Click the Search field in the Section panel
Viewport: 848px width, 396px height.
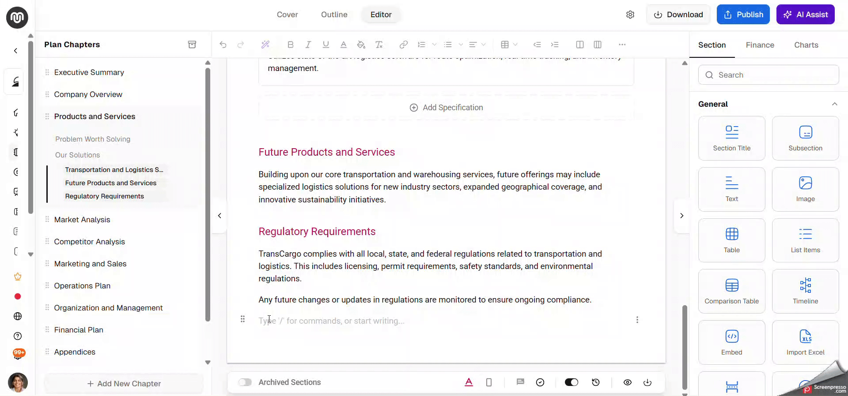pos(768,75)
